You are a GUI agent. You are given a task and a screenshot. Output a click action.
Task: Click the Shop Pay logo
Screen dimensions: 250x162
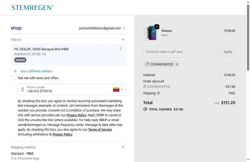click(16, 28)
